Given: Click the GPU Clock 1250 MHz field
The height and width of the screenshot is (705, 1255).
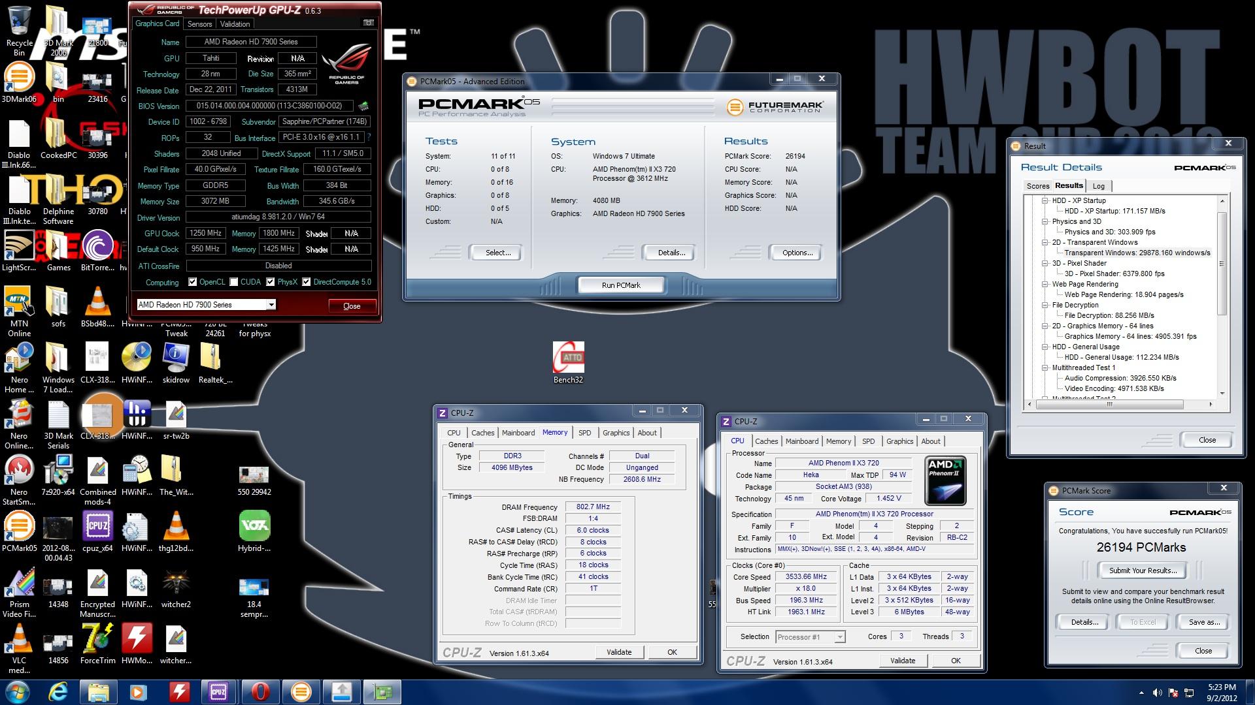Looking at the screenshot, I should [x=206, y=233].
